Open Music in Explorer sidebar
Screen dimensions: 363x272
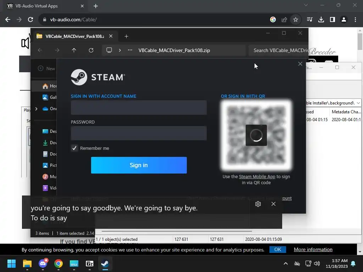coord(50,177)
